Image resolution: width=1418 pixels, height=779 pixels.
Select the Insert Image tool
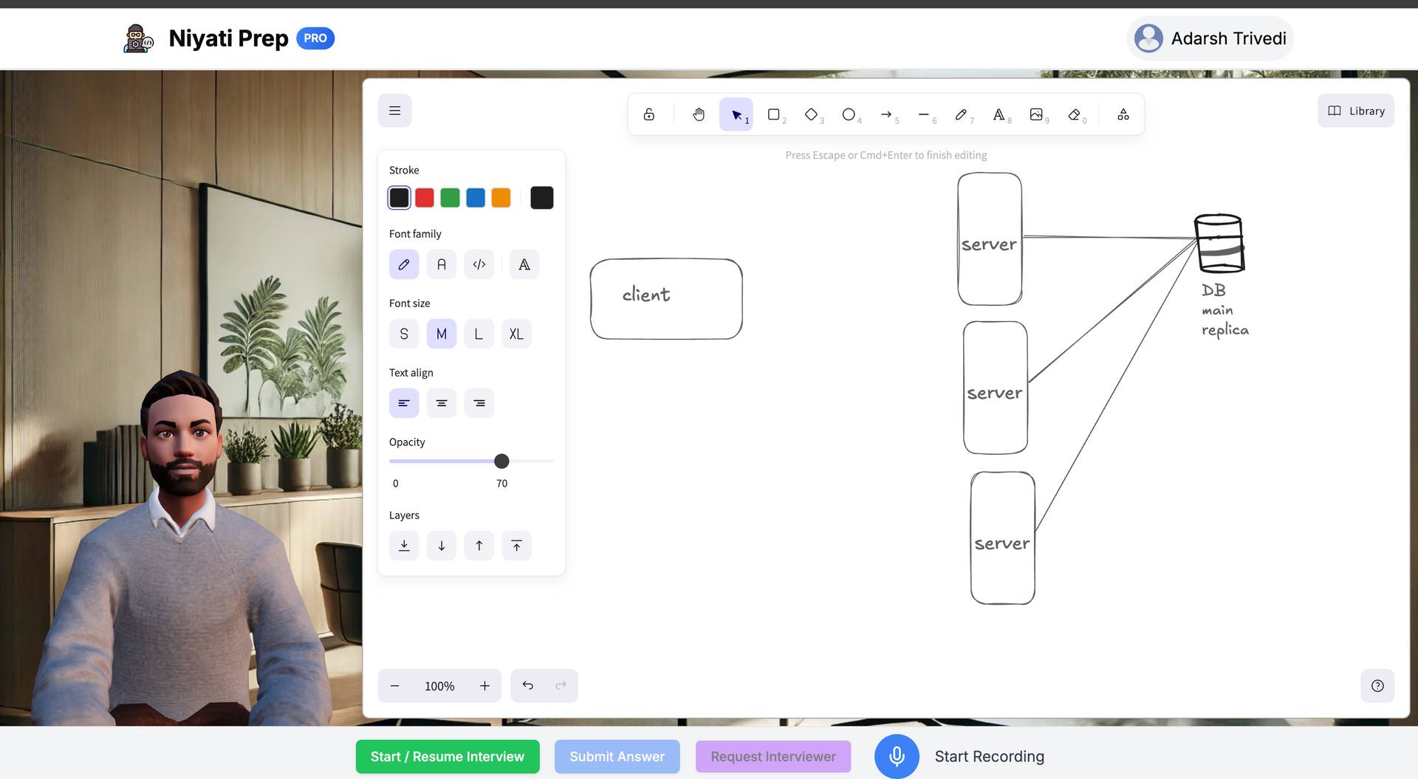pos(1036,114)
